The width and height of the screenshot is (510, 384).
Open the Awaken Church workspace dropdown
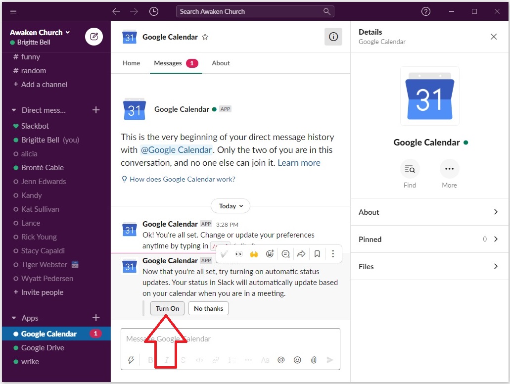40,33
